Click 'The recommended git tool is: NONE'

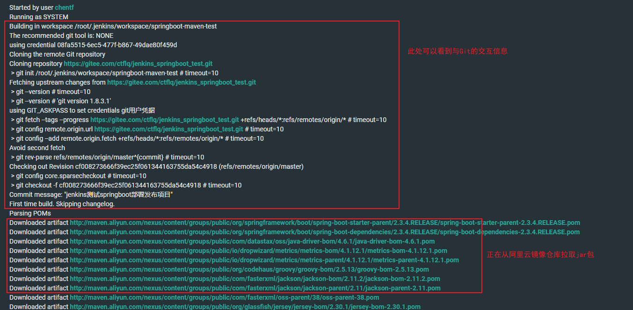click(x=61, y=36)
